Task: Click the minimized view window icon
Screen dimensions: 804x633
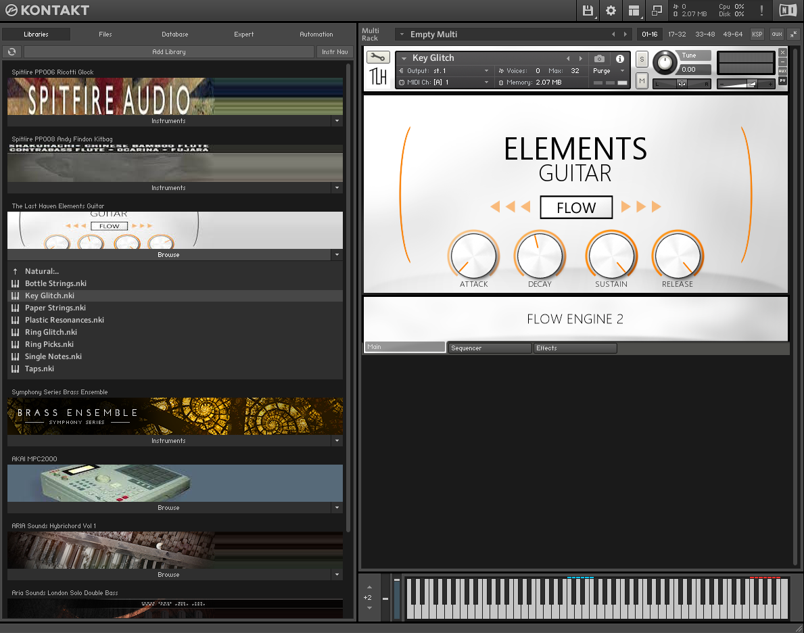Action: tap(657, 10)
